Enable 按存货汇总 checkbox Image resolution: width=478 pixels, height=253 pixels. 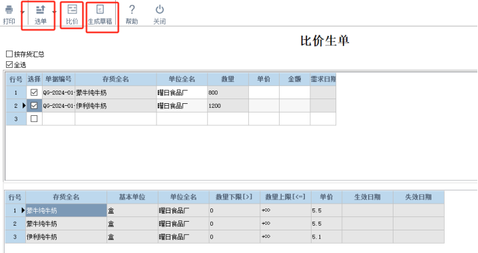coord(9,54)
